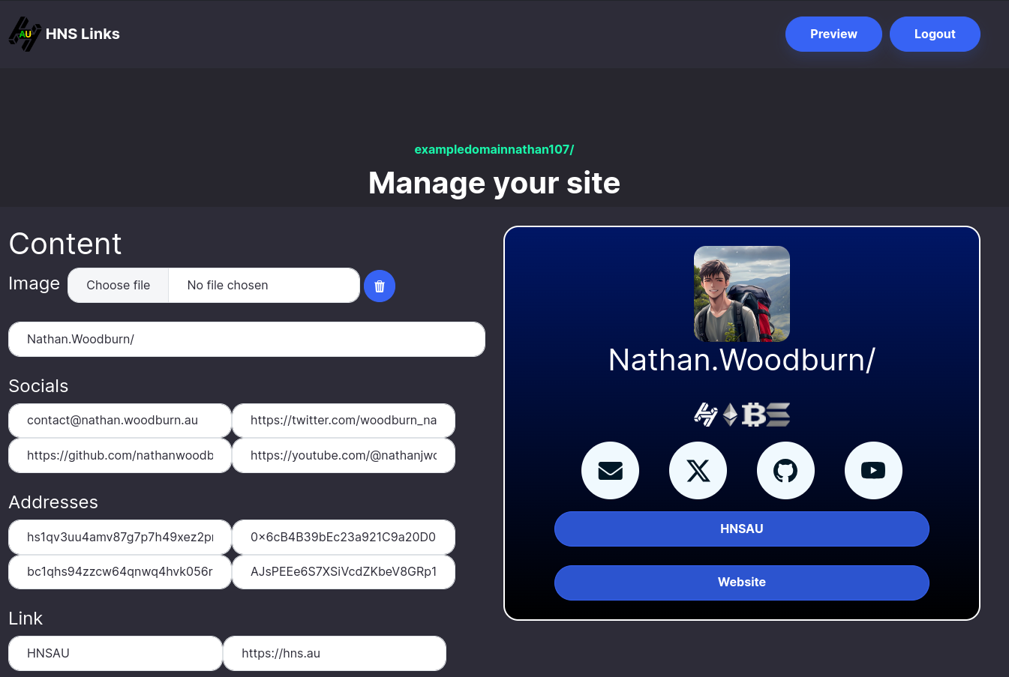Open the exampledomainnathan107/ domain link
This screenshot has height=677, width=1009.
click(494, 149)
